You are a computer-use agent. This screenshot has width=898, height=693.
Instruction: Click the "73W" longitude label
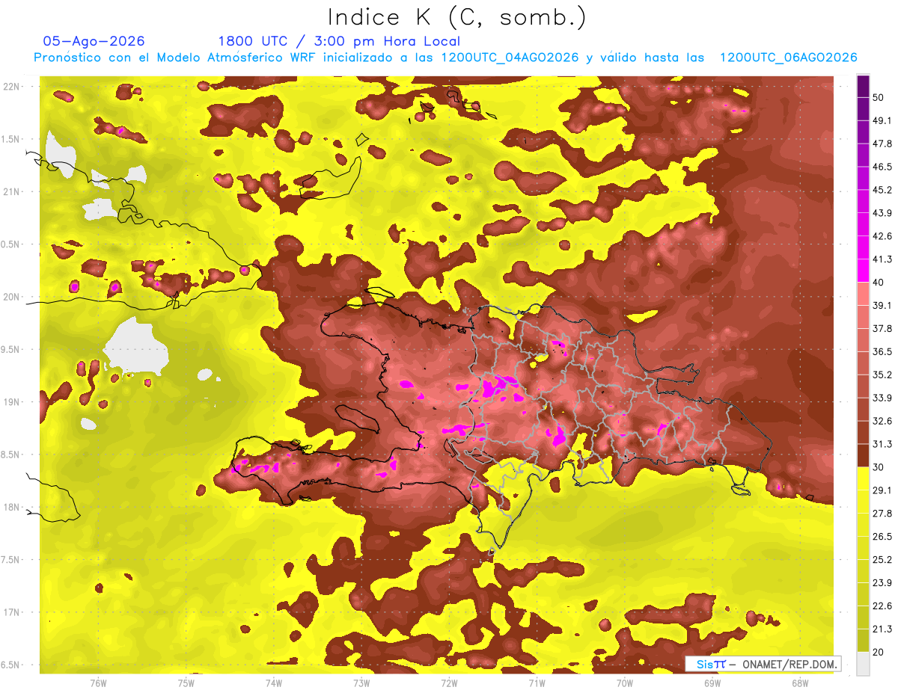coord(361,683)
